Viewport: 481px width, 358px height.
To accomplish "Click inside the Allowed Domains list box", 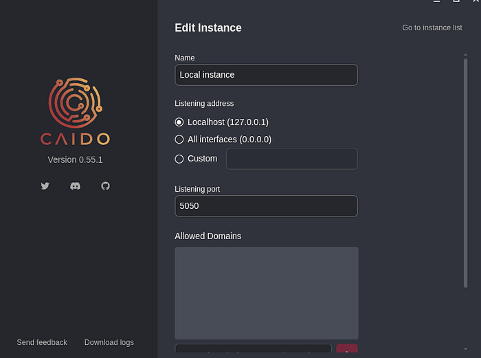I will (267, 293).
